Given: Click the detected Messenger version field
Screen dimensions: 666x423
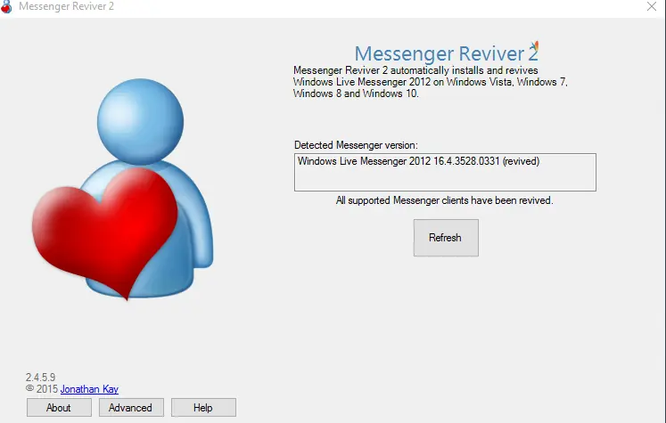Looking at the screenshot, I should click(x=445, y=172).
